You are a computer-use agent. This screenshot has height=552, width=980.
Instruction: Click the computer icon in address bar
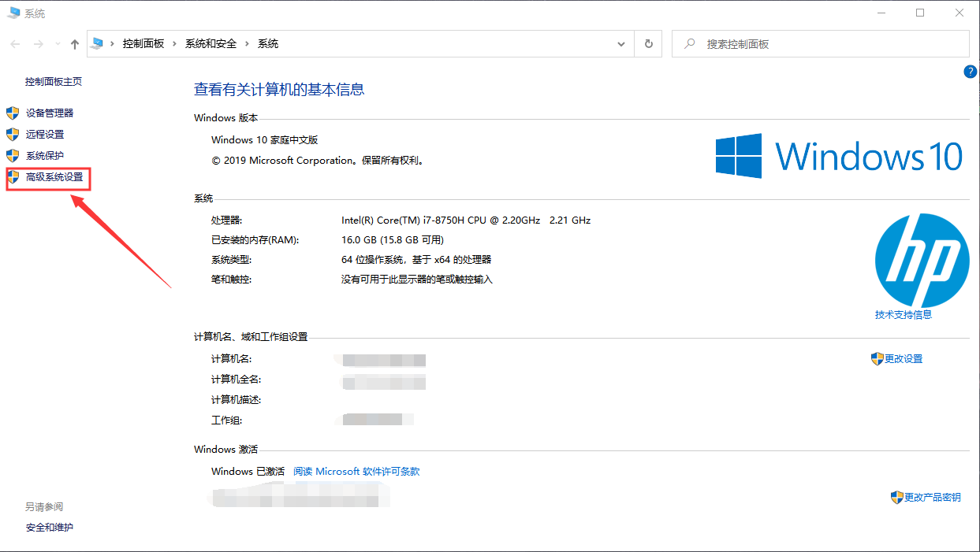pos(97,43)
